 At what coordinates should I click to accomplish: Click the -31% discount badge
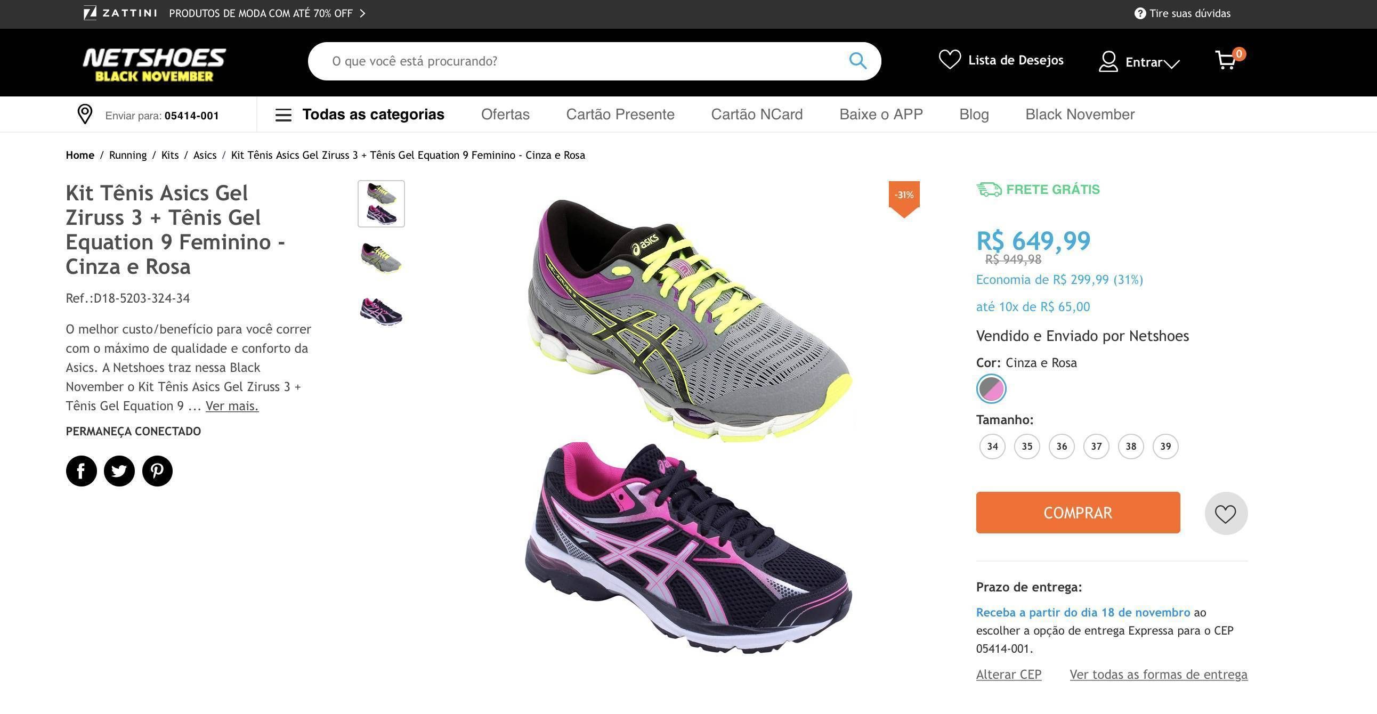[904, 198]
